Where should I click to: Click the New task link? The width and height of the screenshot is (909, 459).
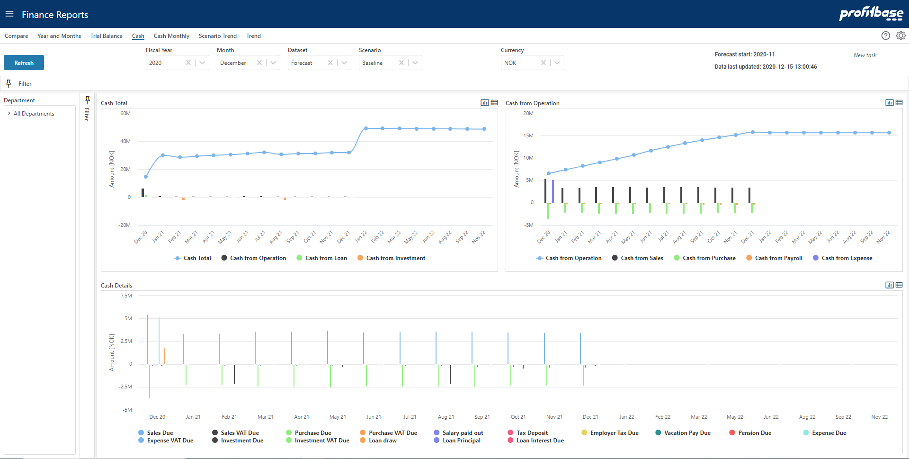point(864,55)
